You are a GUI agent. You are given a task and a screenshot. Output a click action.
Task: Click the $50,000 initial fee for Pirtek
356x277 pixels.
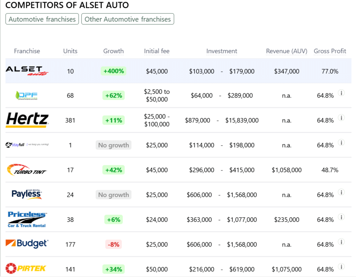157,269
